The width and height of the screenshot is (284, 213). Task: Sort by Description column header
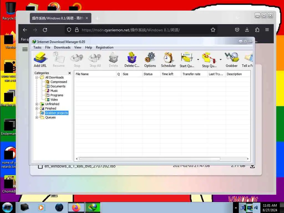tap(238, 74)
